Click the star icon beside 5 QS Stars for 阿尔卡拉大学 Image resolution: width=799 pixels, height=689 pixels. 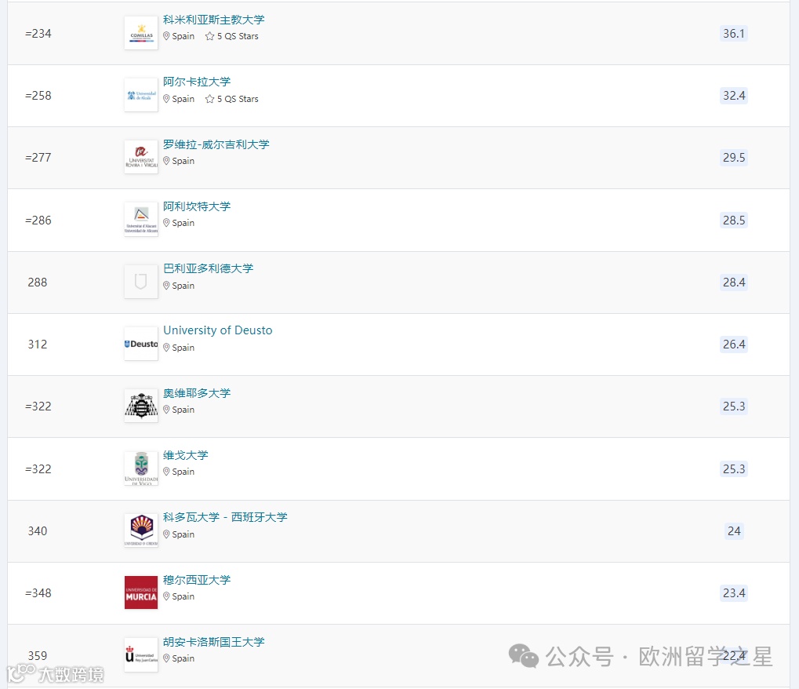click(209, 99)
